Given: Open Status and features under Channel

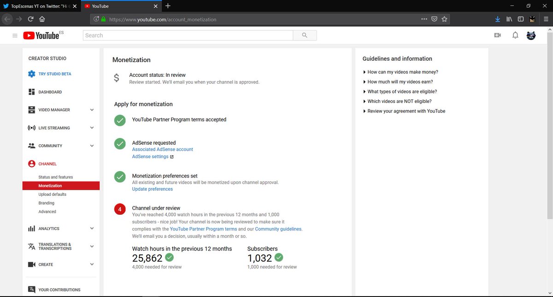Looking at the screenshot, I should pyautogui.click(x=56, y=177).
